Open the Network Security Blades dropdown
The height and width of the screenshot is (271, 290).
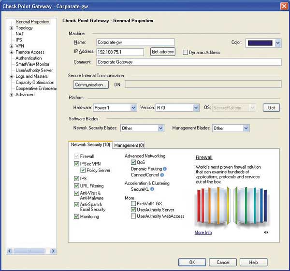click(142, 128)
